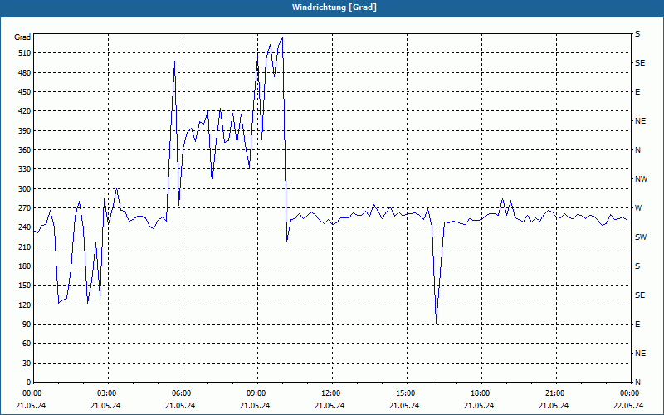The width and height of the screenshot is (664, 415).
Task: Click the 240 value on left axis
Action: coord(24,227)
